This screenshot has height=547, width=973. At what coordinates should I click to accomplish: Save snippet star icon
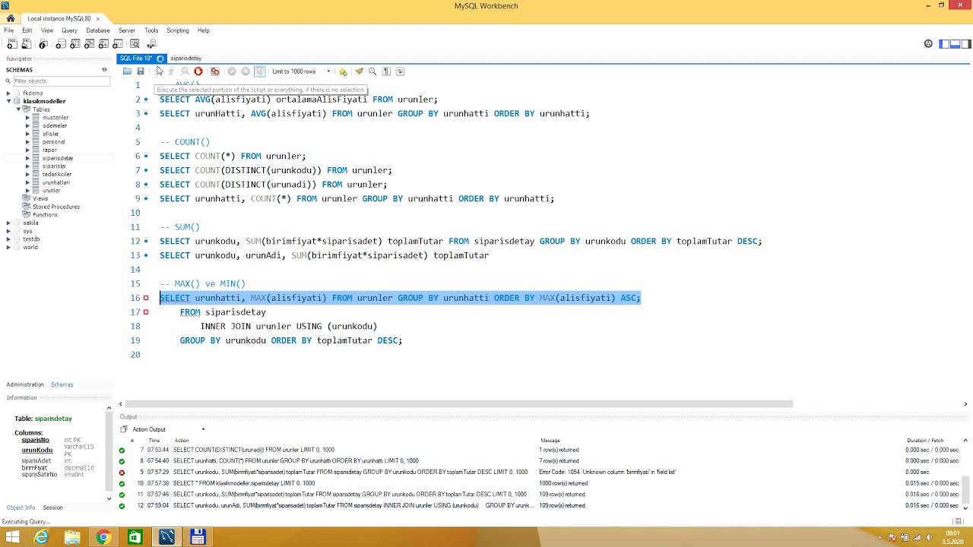pyautogui.click(x=343, y=71)
